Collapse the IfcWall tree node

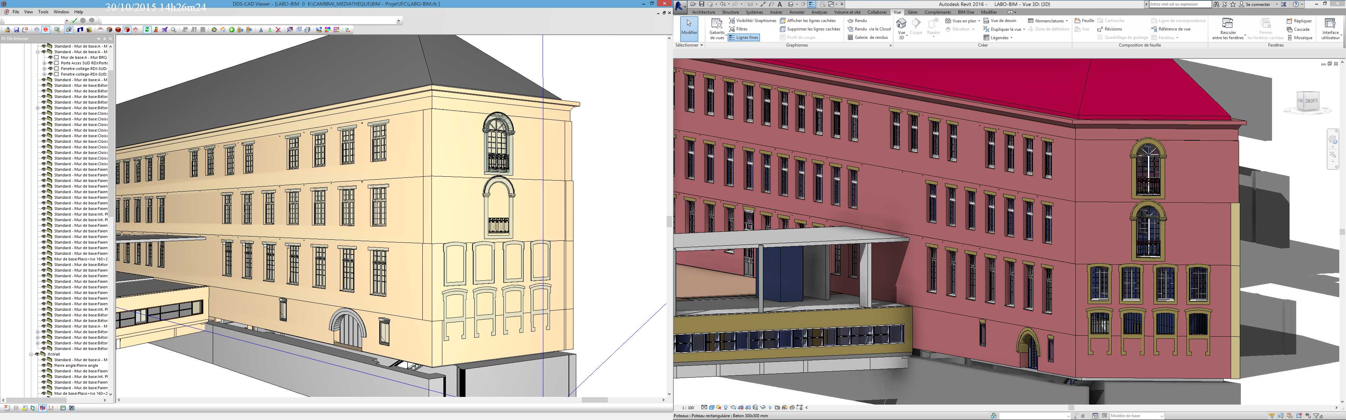tap(31, 354)
